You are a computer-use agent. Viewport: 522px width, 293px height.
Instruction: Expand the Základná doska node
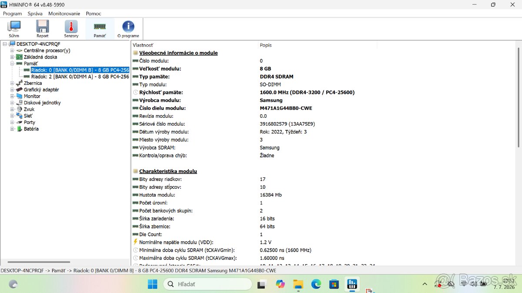(x=12, y=57)
